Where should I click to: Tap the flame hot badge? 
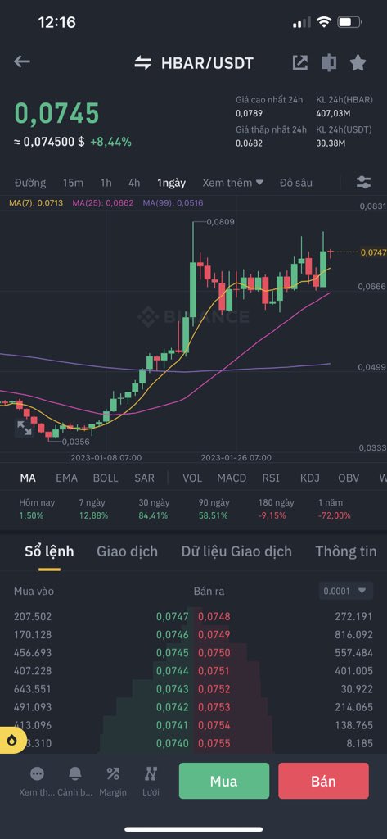pyautogui.click(x=11, y=740)
